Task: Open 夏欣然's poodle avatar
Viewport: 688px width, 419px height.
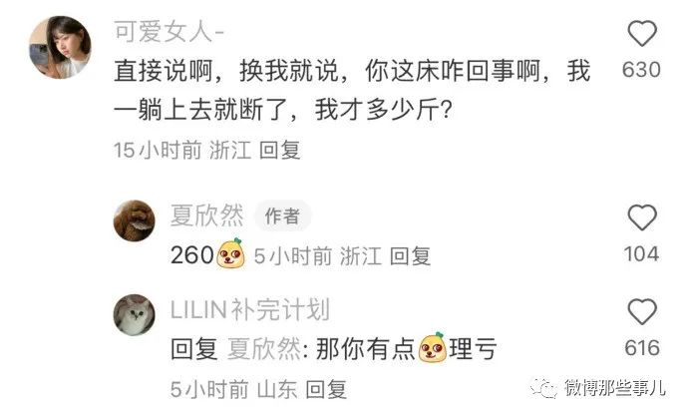Action: point(135,220)
